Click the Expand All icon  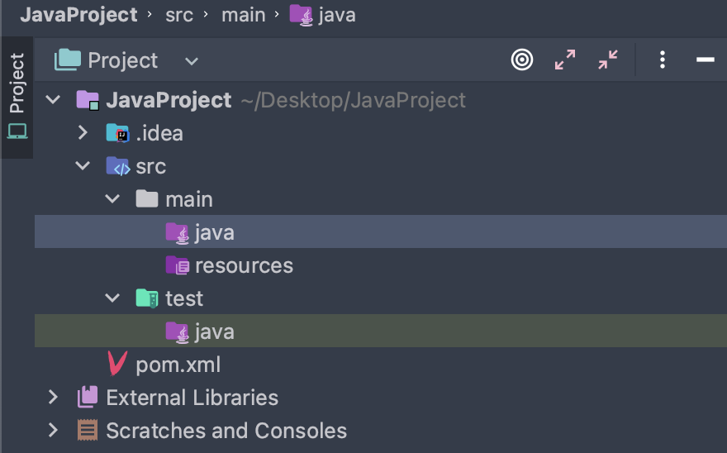pyautogui.click(x=565, y=60)
